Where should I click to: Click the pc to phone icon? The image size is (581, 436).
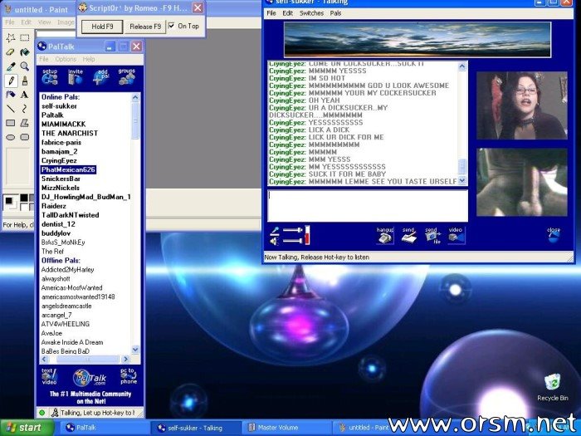(x=129, y=376)
